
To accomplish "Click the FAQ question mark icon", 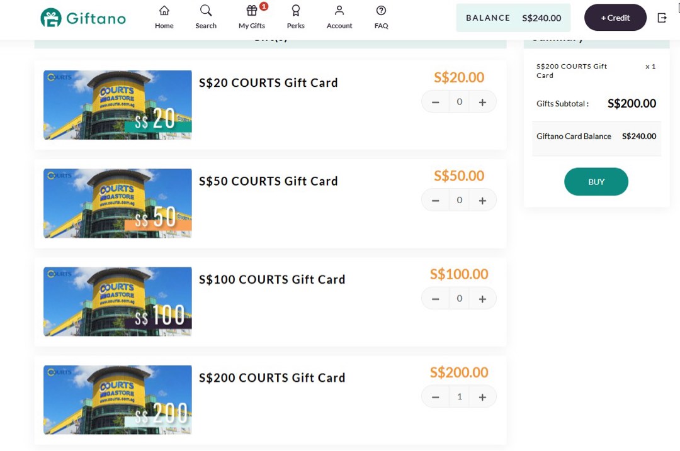I will (x=381, y=11).
